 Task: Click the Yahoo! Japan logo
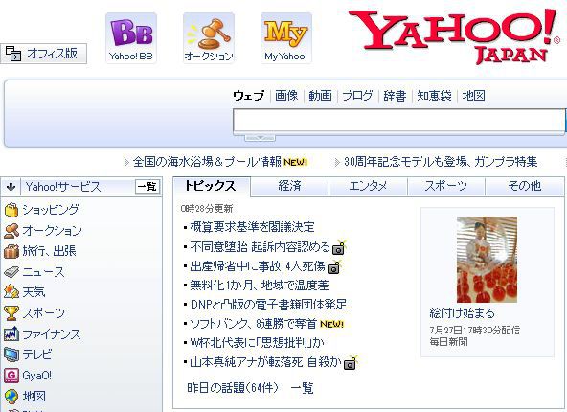click(455, 36)
